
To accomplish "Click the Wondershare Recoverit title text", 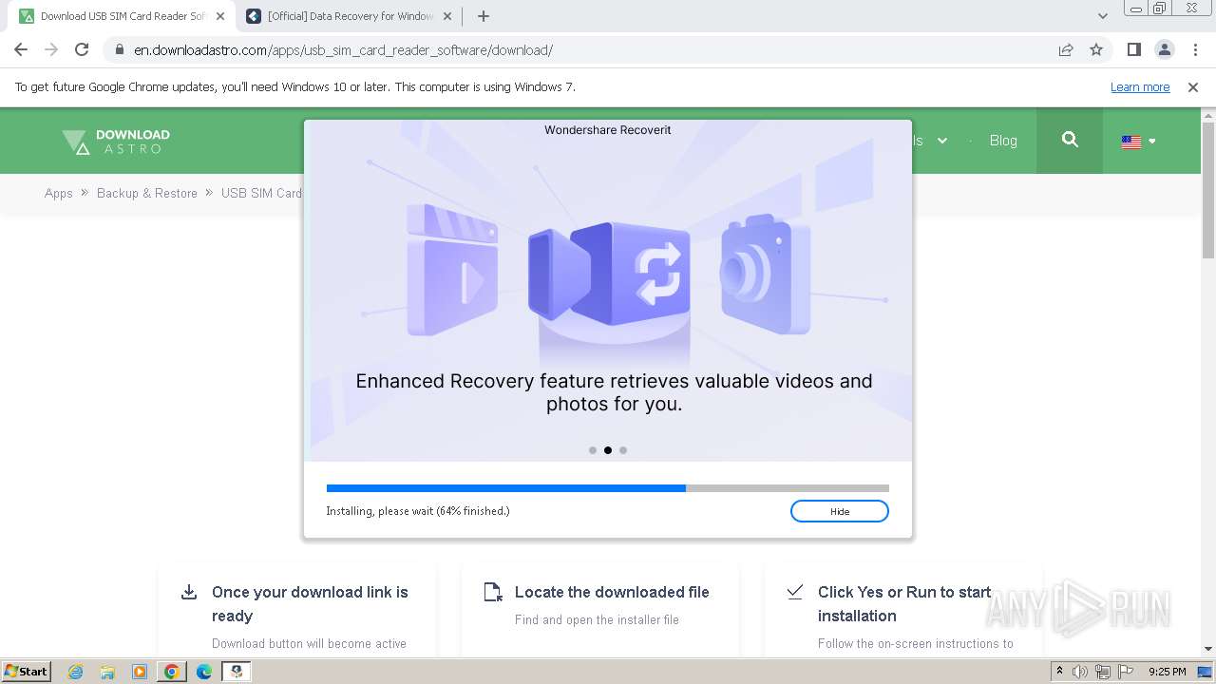I will tap(608, 130).
